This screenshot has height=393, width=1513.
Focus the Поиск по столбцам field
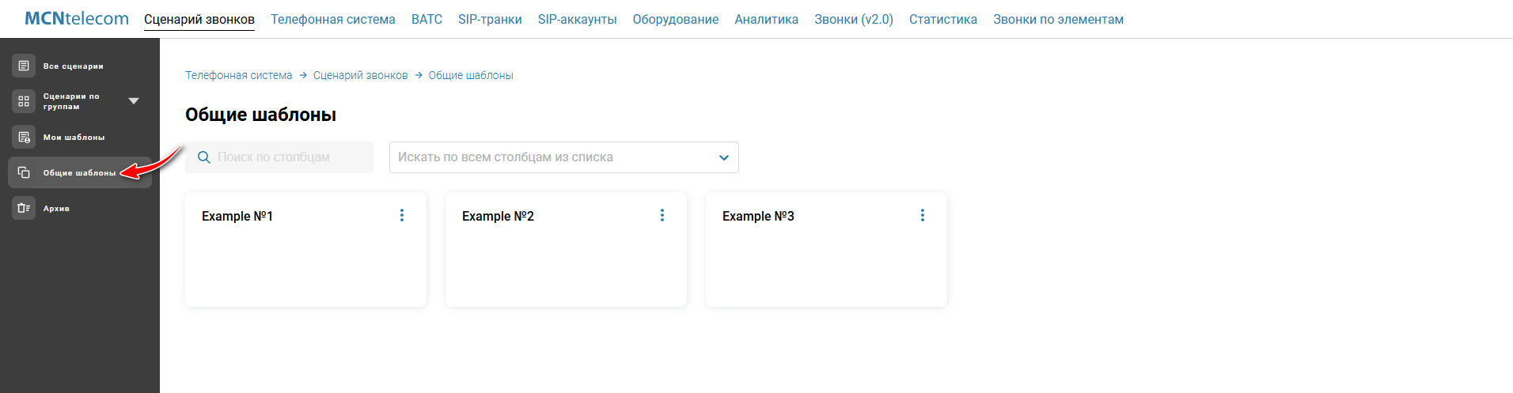point(279,157)
